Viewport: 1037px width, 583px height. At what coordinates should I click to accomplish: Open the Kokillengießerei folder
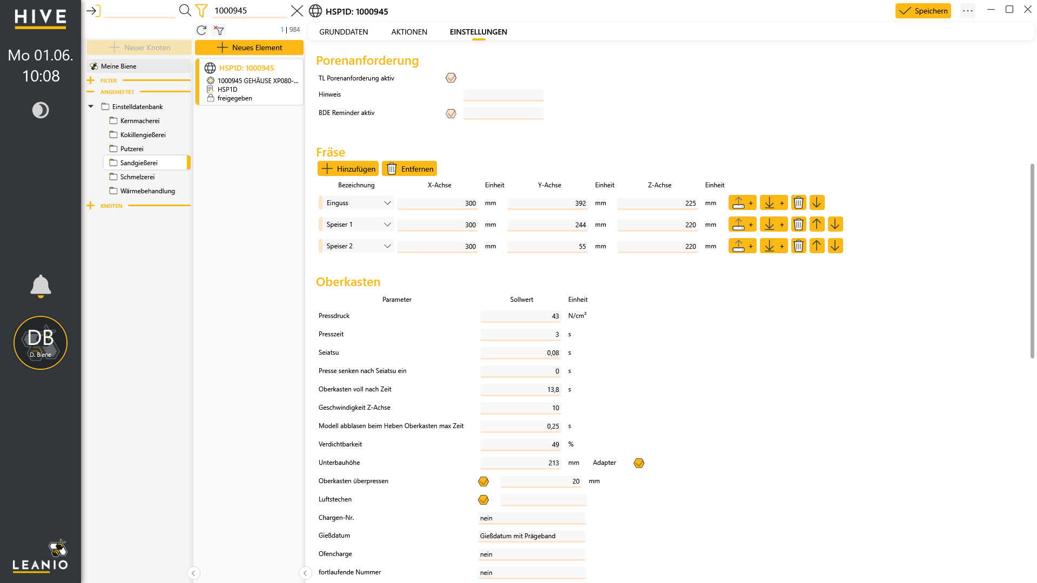(x=143, y=135)
